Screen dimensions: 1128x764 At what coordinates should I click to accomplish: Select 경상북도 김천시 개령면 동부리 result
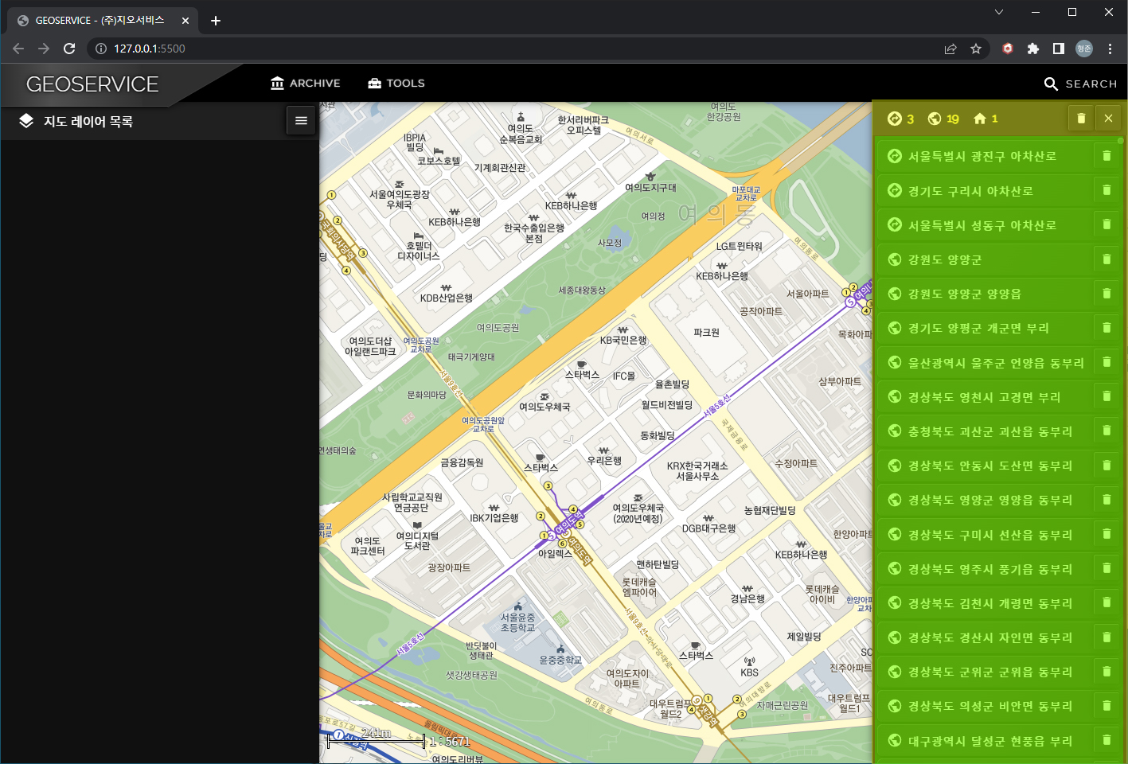coord(983,603)
